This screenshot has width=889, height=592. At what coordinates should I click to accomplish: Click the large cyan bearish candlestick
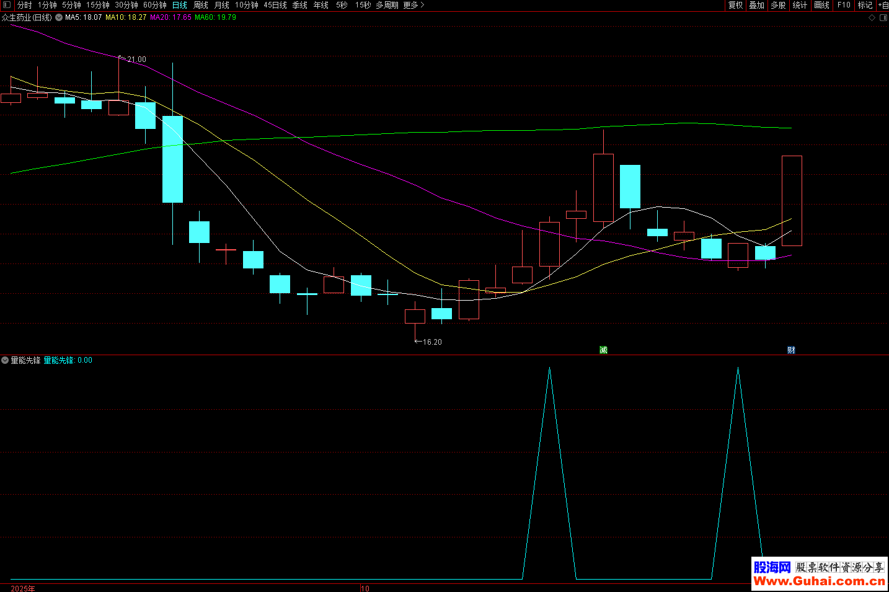pos(172,159)
